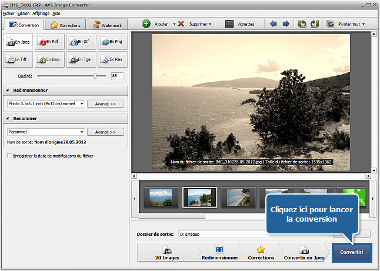Image resolution: width=380 pixels, height=271 pixels.
Task: Go to next image with right arrow
Action: [x=286, y=24]
